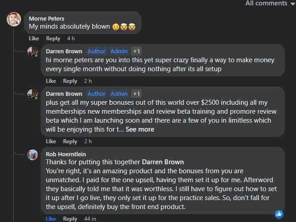Click the Admin badge on first Darren reply

119,51
